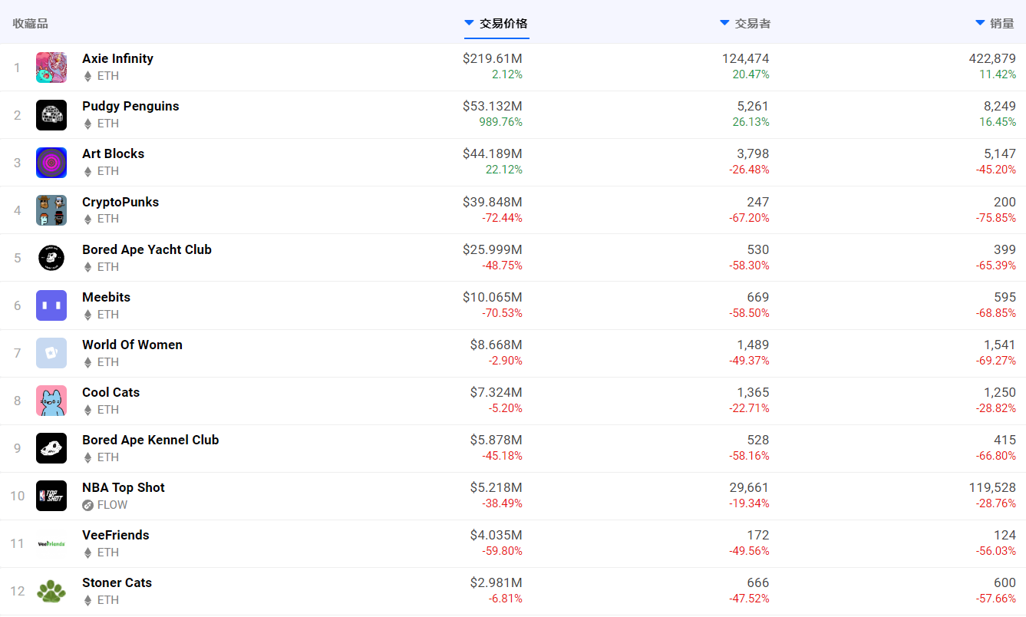Click the $5.878M price value

pyautogui.click(x=497, y=440)
